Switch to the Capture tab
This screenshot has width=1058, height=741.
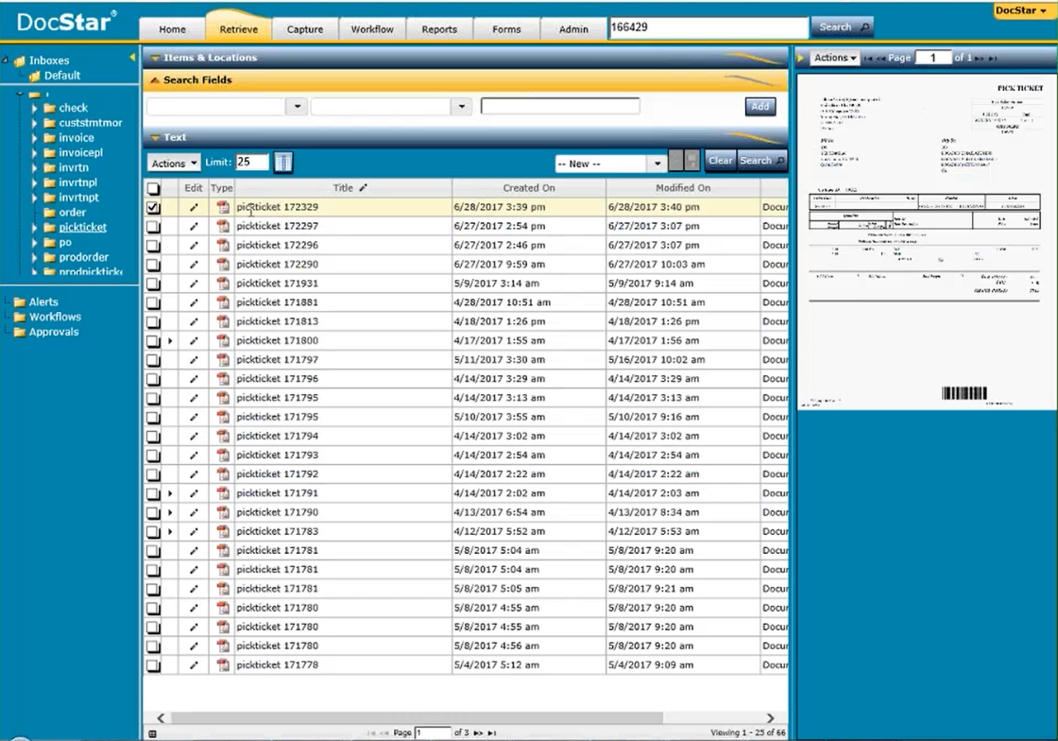[304, 29]
